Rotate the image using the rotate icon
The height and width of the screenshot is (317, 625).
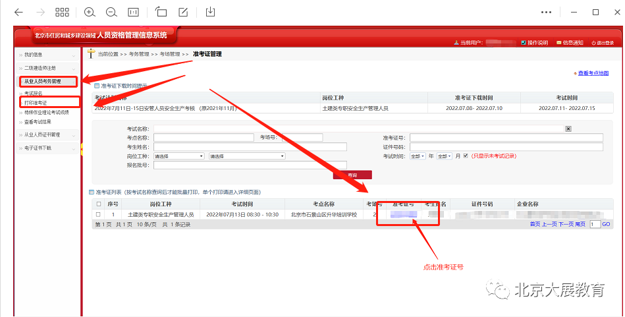pyautogui.click(x=161, y=12)
